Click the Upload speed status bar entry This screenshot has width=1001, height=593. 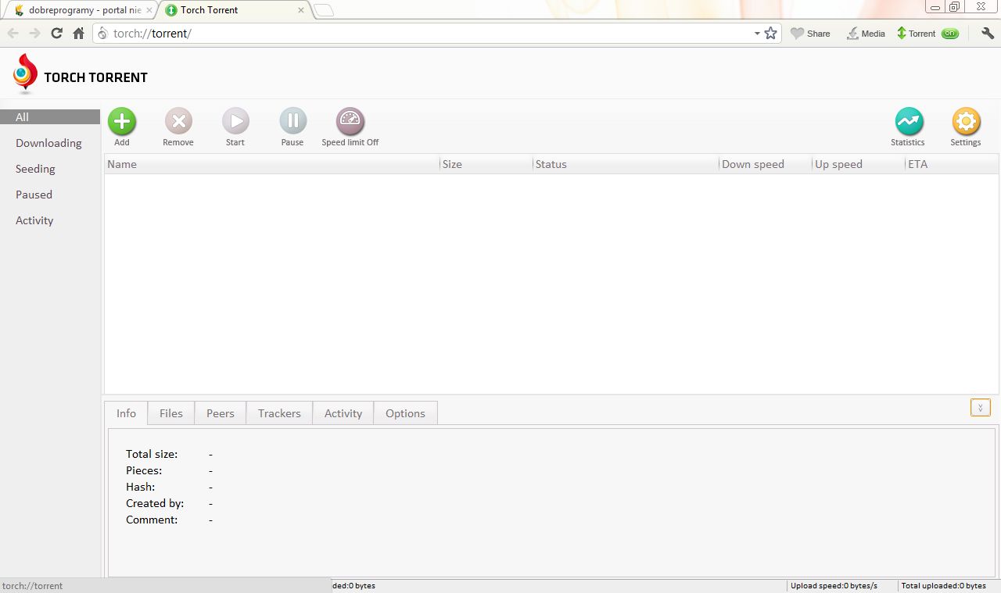tap(834, 586)
